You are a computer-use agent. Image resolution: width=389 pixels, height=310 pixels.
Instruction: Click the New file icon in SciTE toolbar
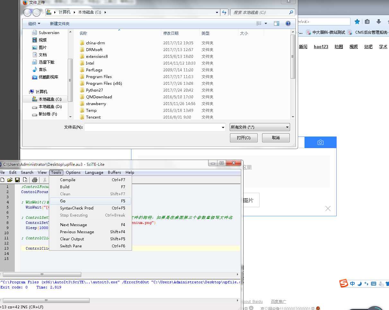(3, 180)
